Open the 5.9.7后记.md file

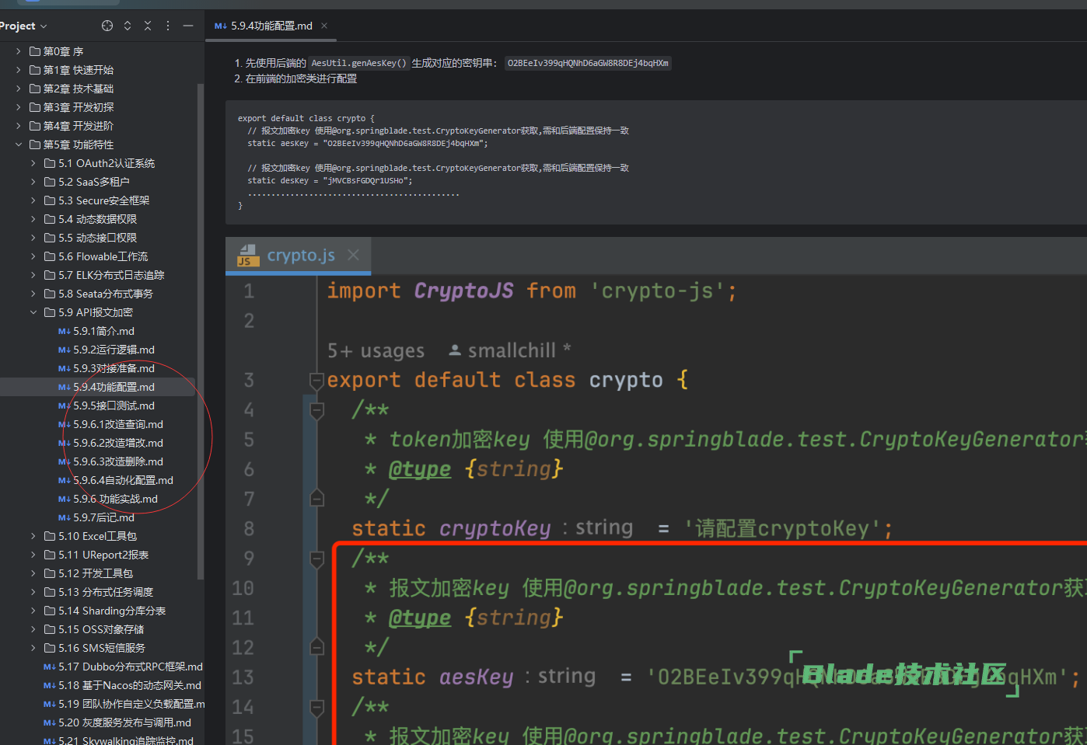96,517
